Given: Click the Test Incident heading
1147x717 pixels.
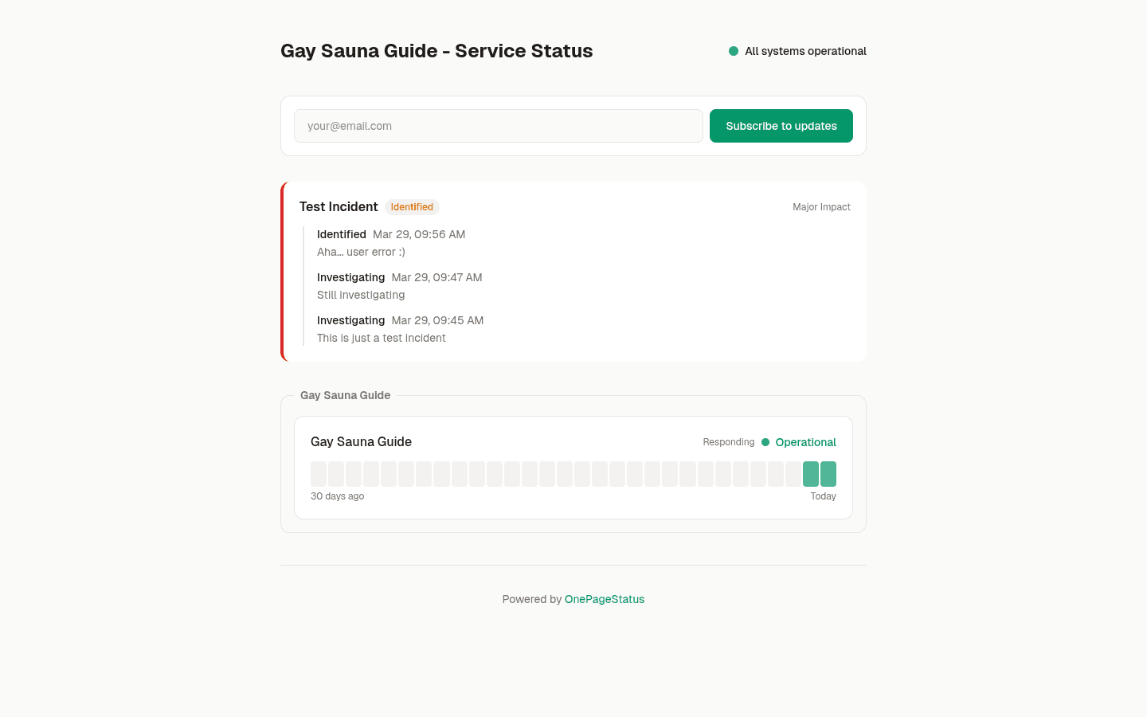Looking at the screenshot, I should click(x=339, y=206).
